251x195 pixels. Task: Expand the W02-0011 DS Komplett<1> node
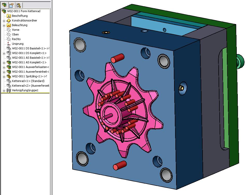(4, 54)
